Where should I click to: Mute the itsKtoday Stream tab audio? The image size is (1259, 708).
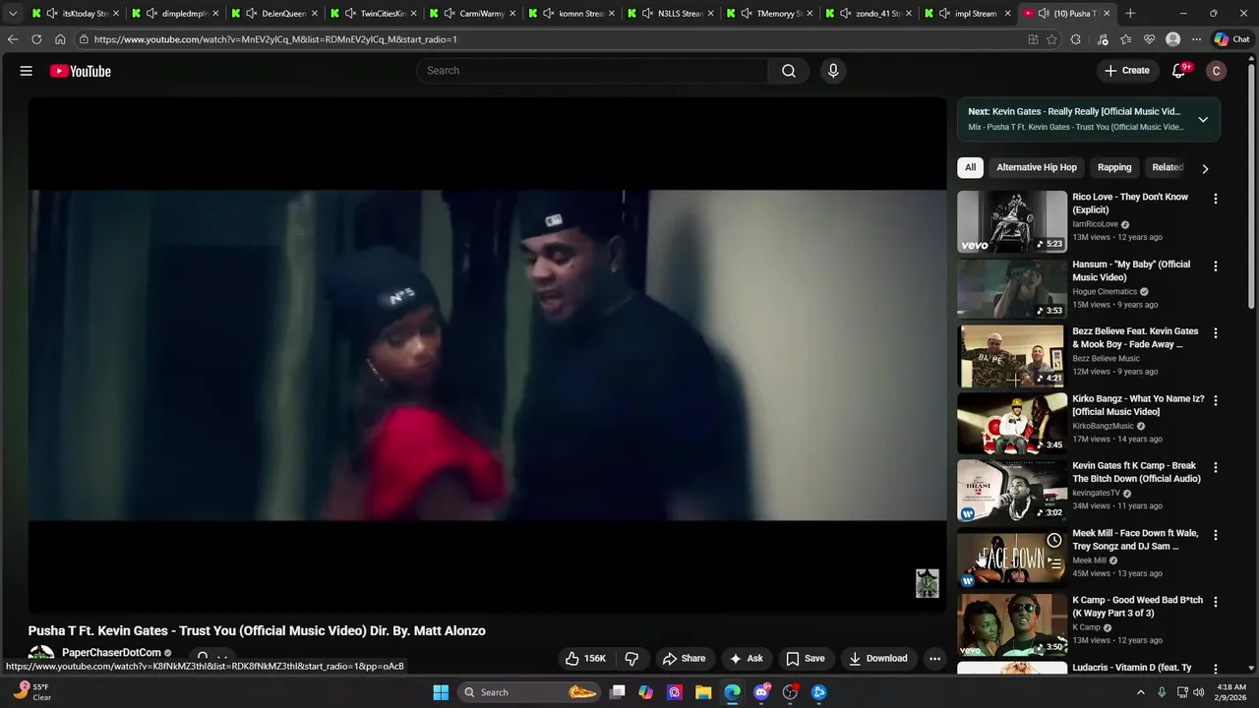[x=52, y=14]
